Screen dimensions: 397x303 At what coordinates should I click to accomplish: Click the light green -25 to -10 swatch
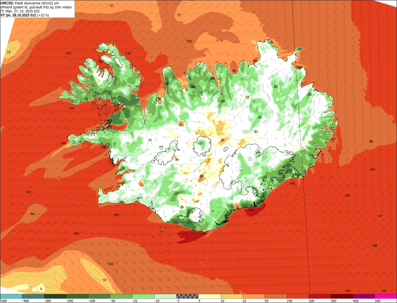[143, 296]
